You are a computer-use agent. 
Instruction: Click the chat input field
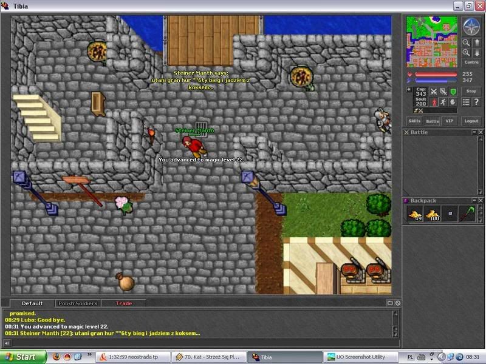point(205,343)
